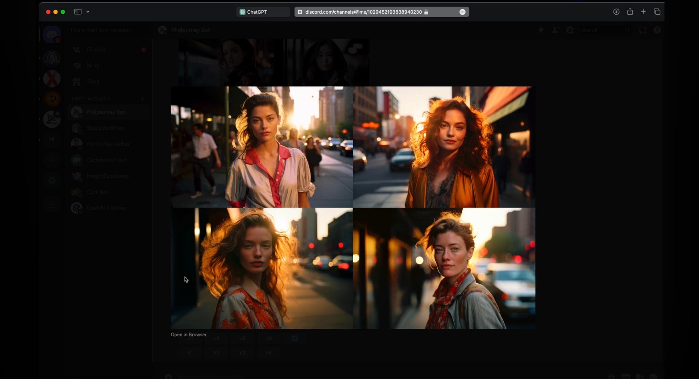This screenshot has width=699, height=379.
Task: Open Safari downloads icon
Action: pyautogui.click(x=616, y=12)
